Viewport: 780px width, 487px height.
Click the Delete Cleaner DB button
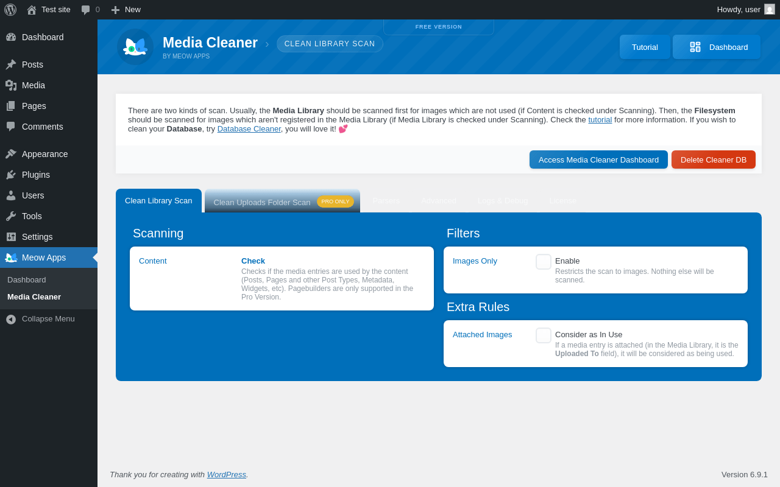[x=714, y=159]
